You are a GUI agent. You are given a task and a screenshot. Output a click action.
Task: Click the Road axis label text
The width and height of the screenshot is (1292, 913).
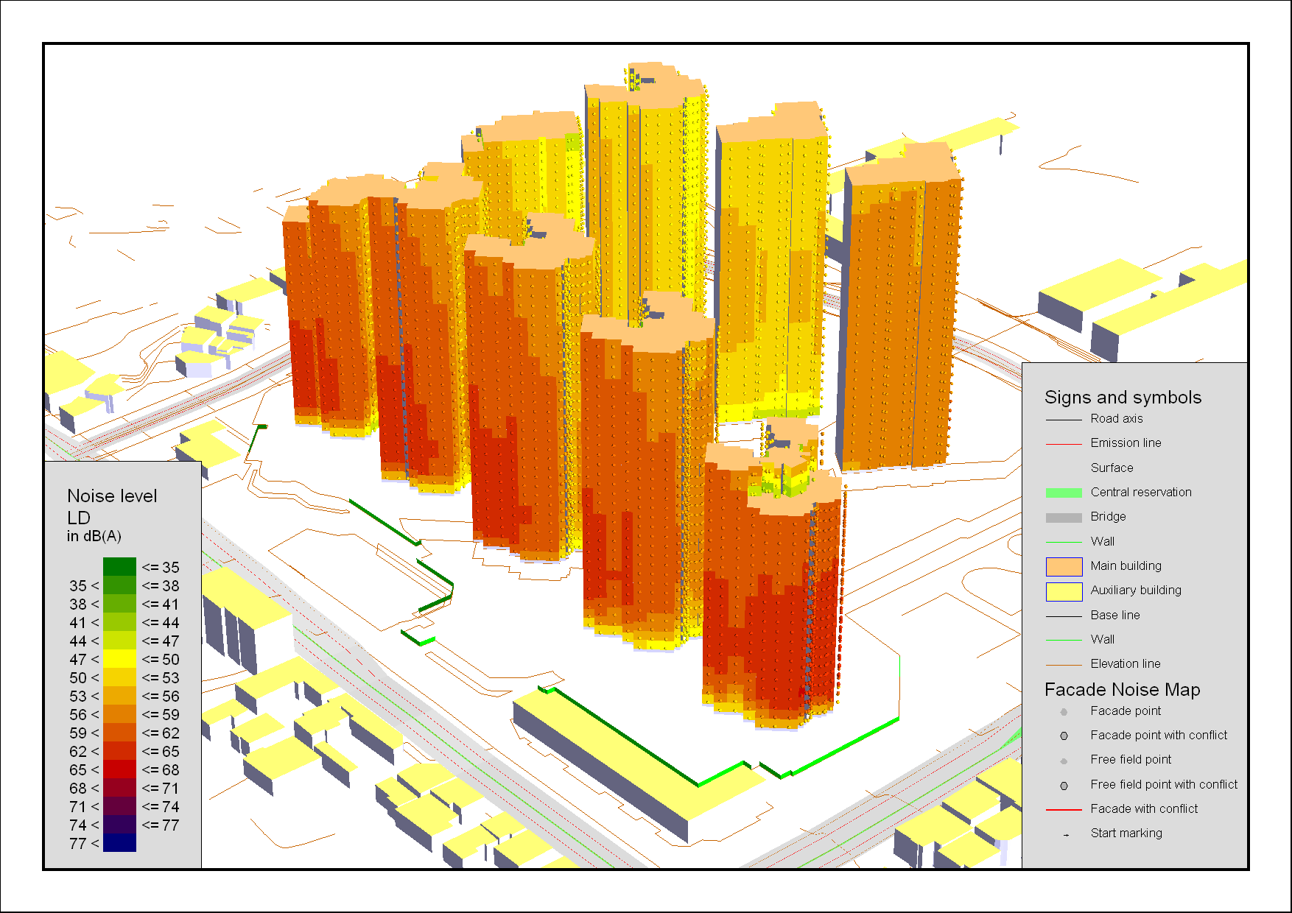click(1117, 418)
